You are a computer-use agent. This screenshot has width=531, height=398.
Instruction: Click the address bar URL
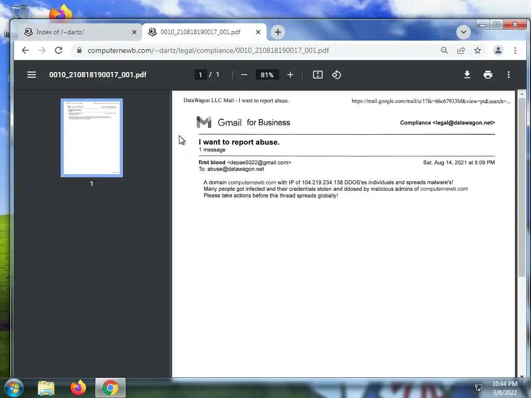click(x=208, y=50)
